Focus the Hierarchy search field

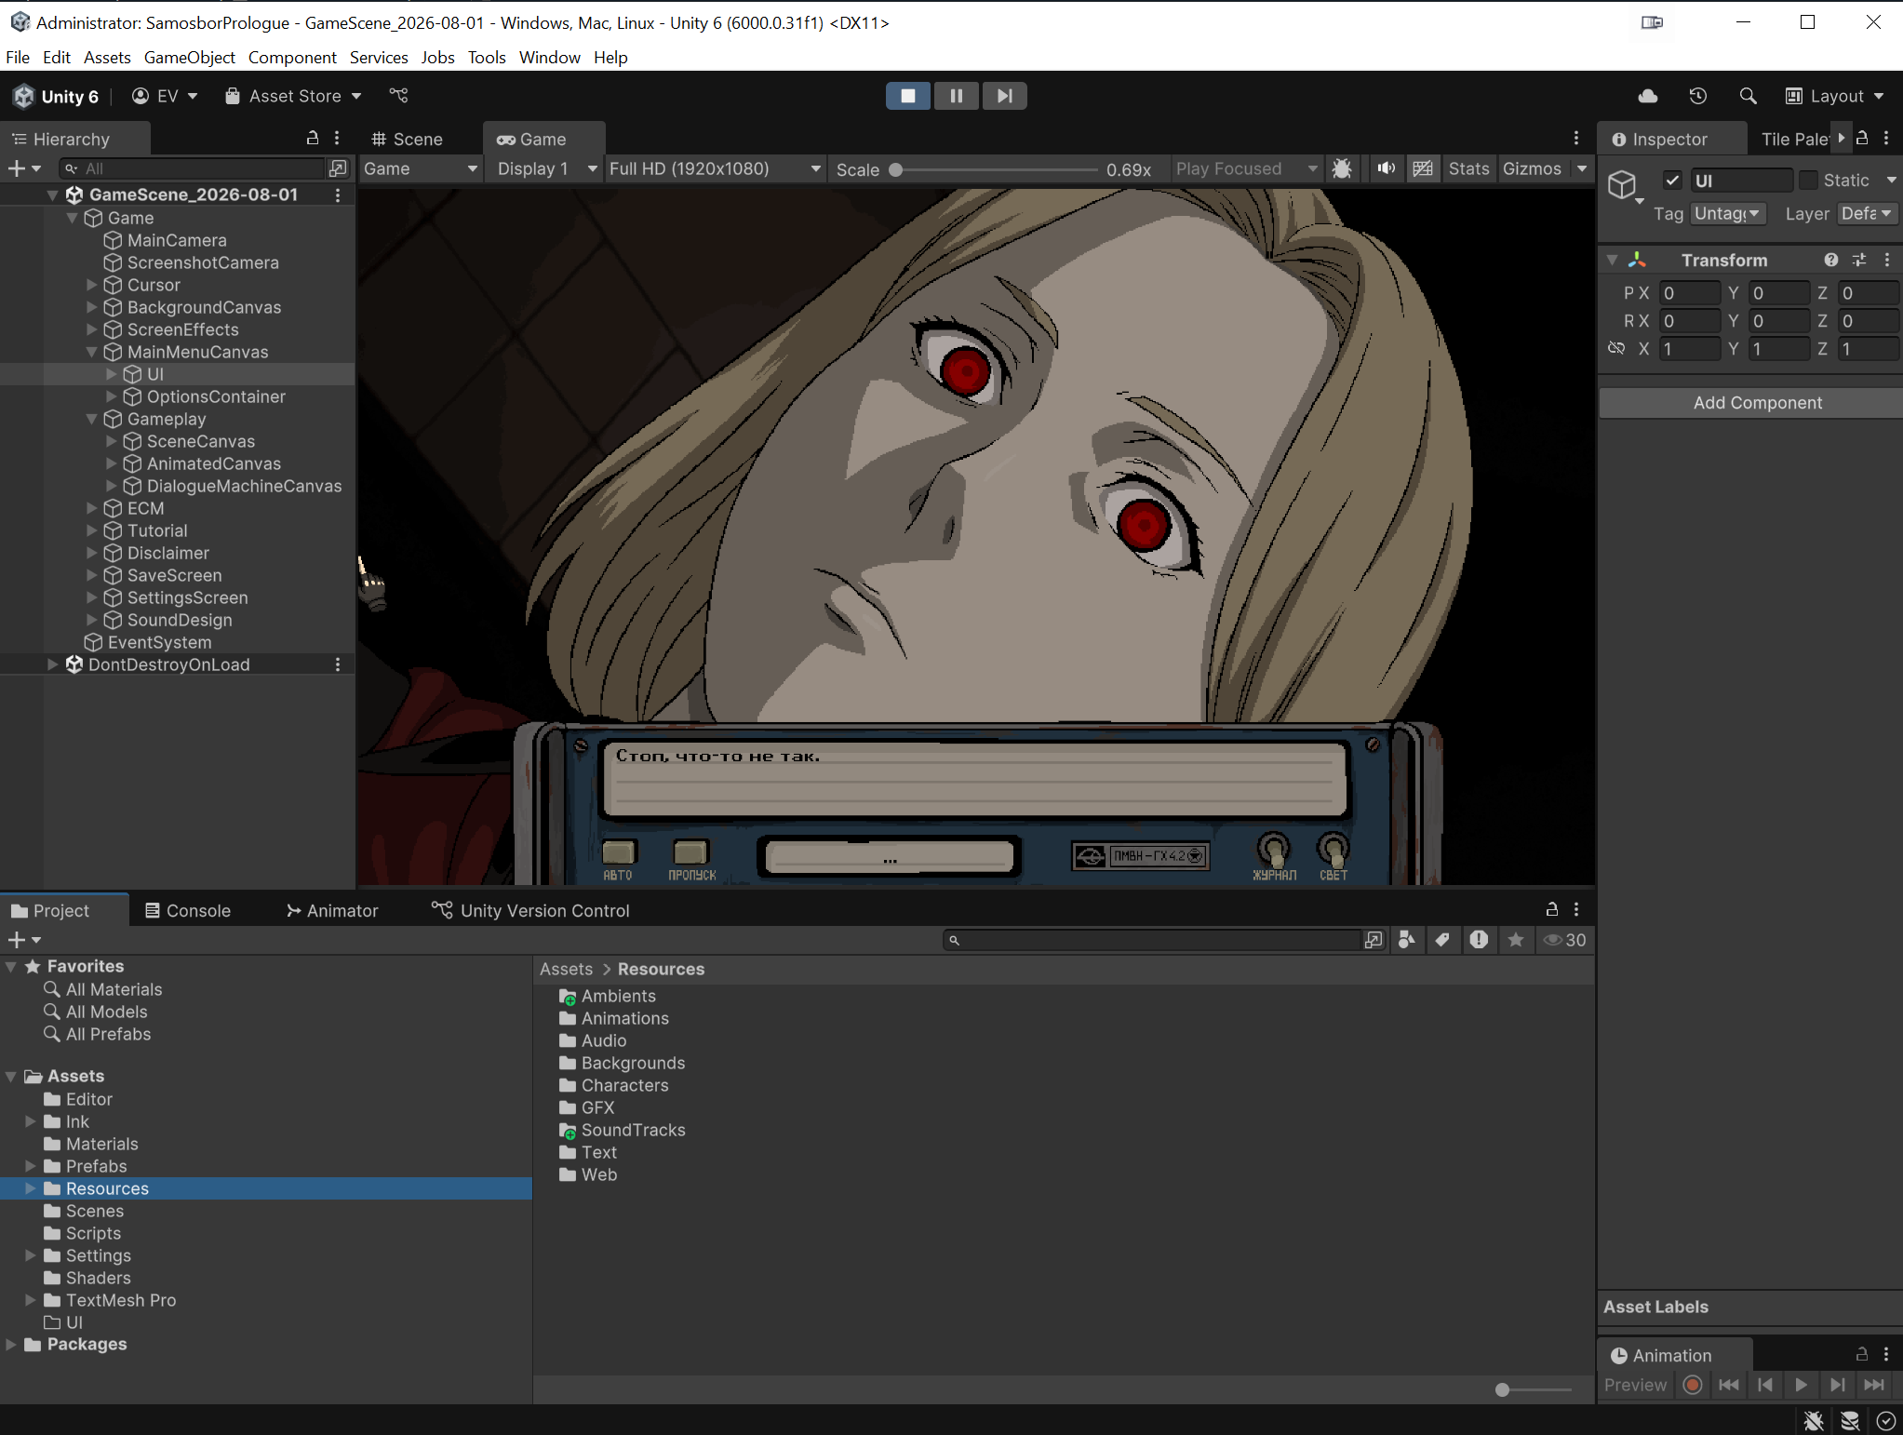[194, 168]
